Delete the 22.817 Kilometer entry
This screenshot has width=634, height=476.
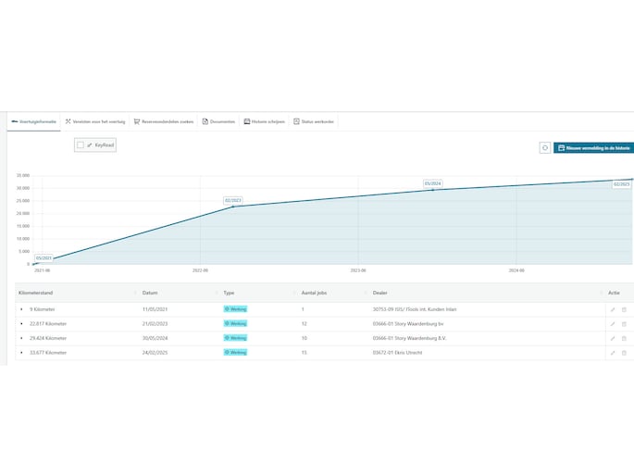pyautogui.click(x=624, y=324)
